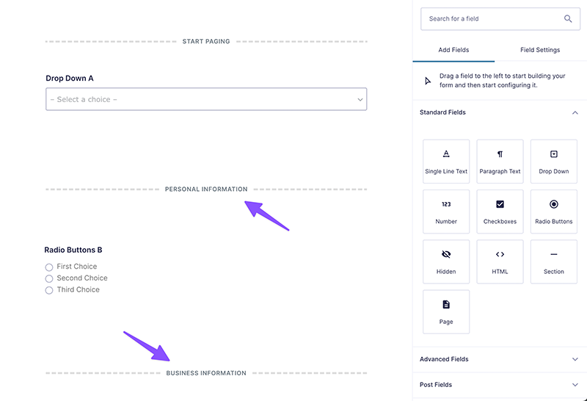Select the Second Choice radio button
The width and height of the screenshot is (587, 401).
[x=49, y=279]
